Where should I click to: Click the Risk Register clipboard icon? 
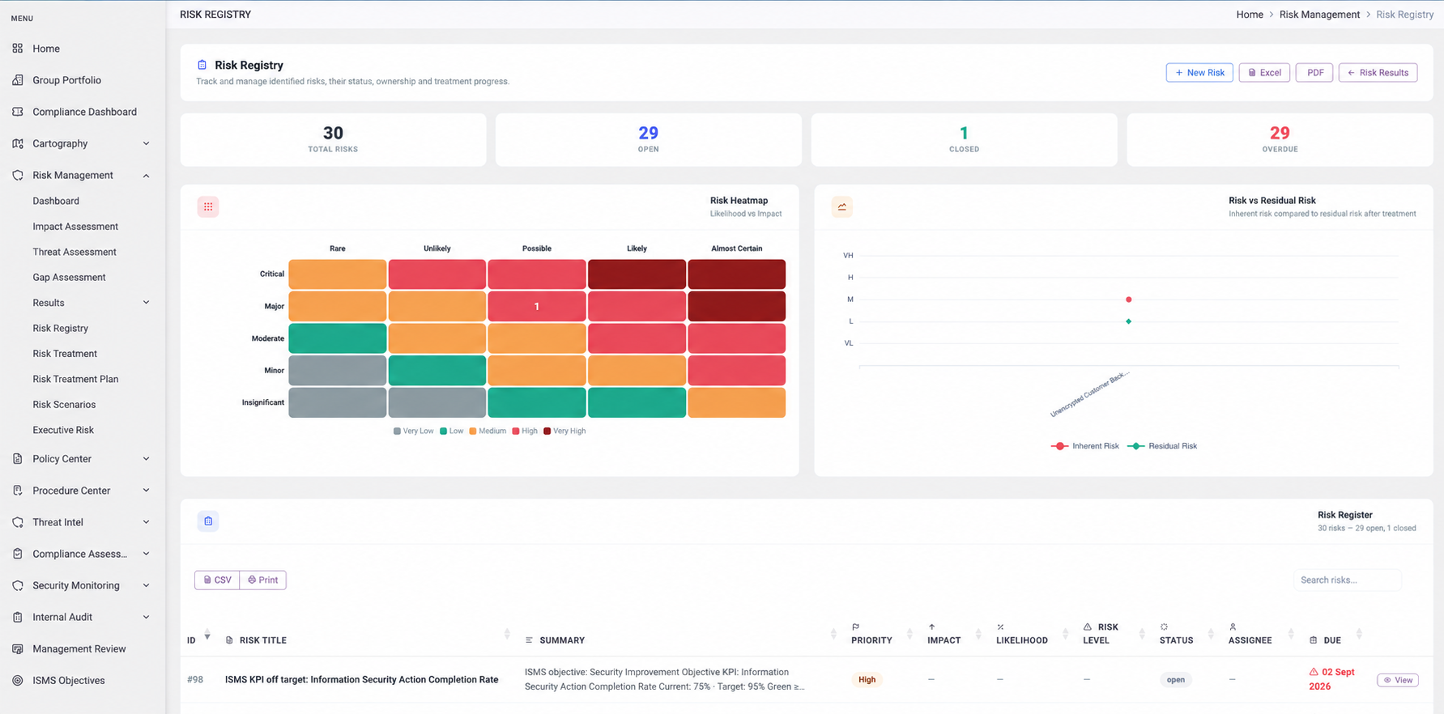point(208,521)
